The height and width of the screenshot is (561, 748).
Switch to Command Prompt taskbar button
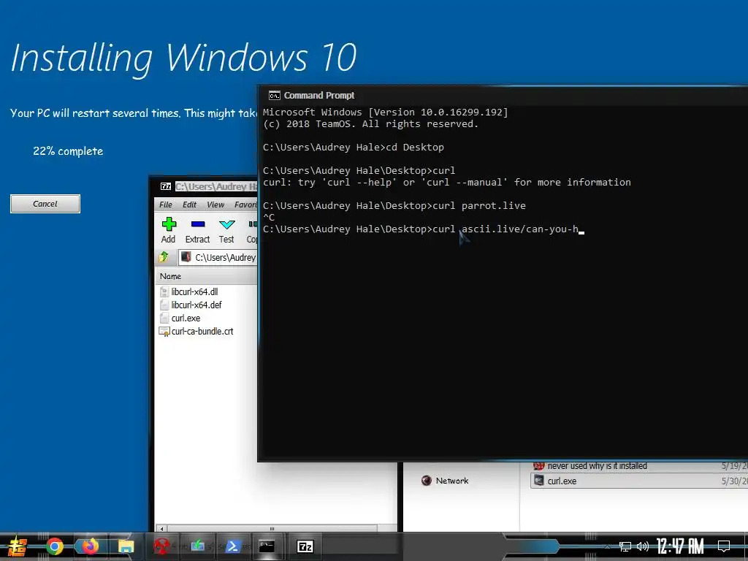[267, 546]
